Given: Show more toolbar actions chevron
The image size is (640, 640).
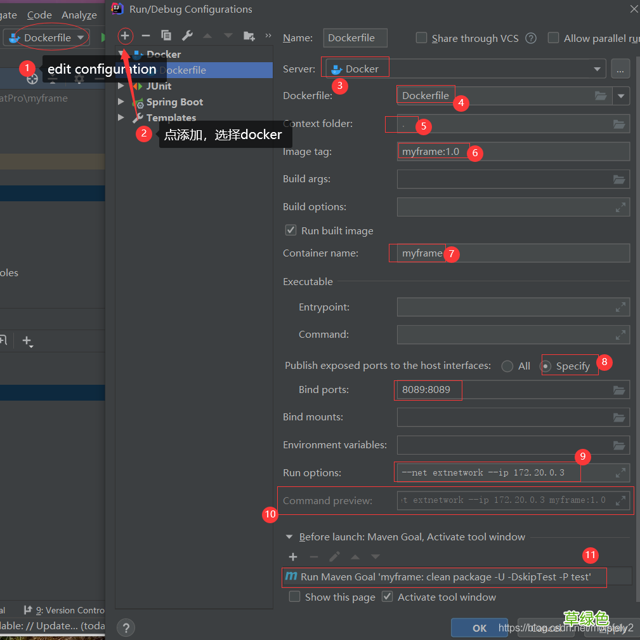Looking at the screenshot, I should coord(268,36).
